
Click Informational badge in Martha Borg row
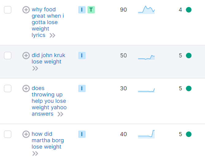[82, 134]
